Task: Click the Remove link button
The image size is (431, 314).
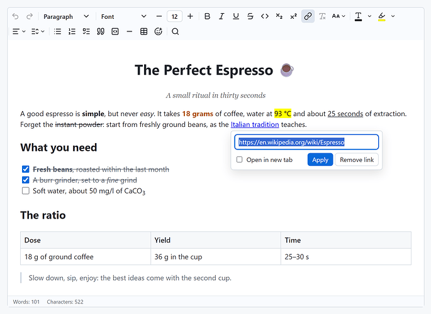Action: pos(357,160)
